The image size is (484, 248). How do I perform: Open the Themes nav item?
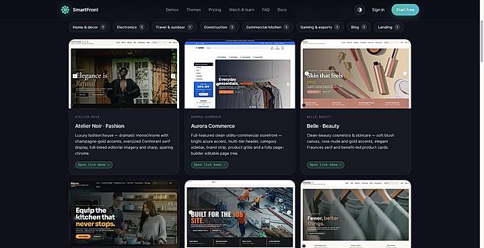coord(194,10)
